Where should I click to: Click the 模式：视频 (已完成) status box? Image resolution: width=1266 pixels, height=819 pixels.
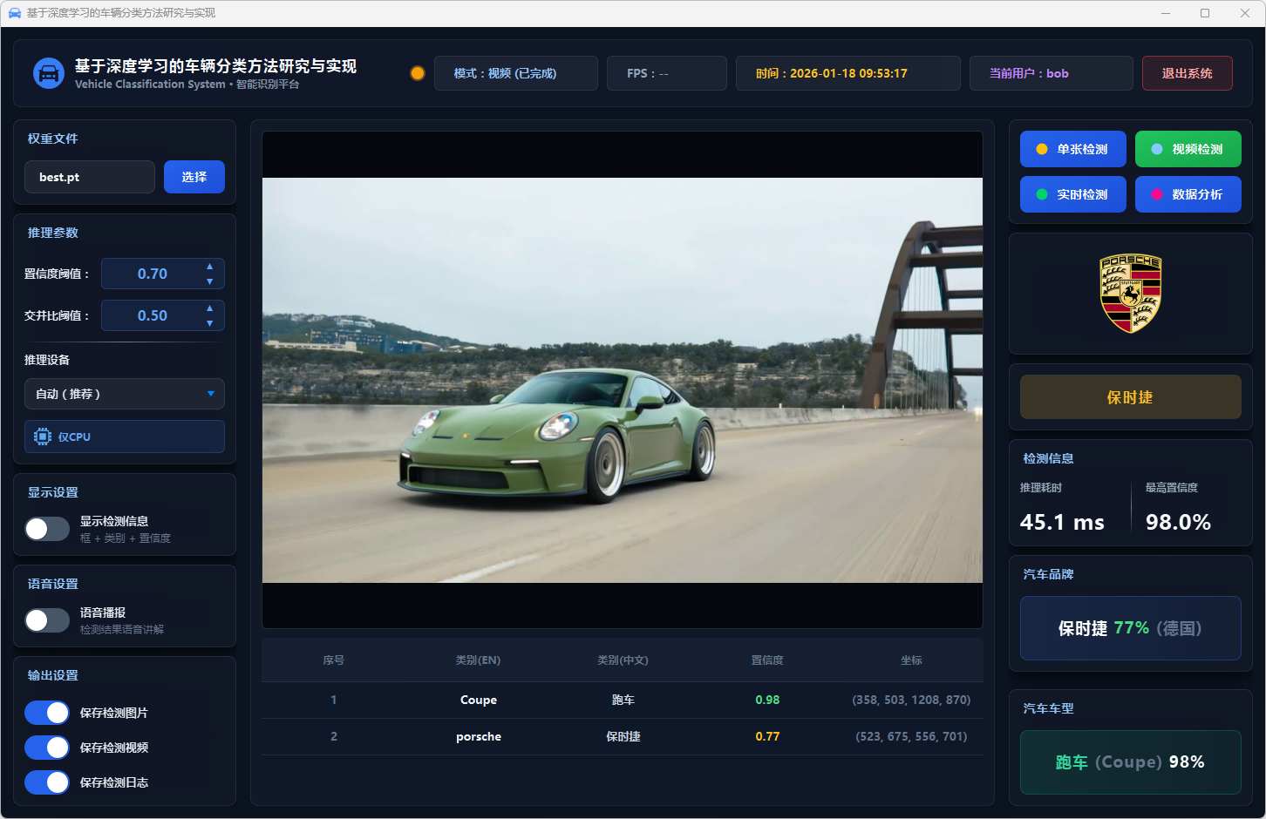(x=516, y=73)
